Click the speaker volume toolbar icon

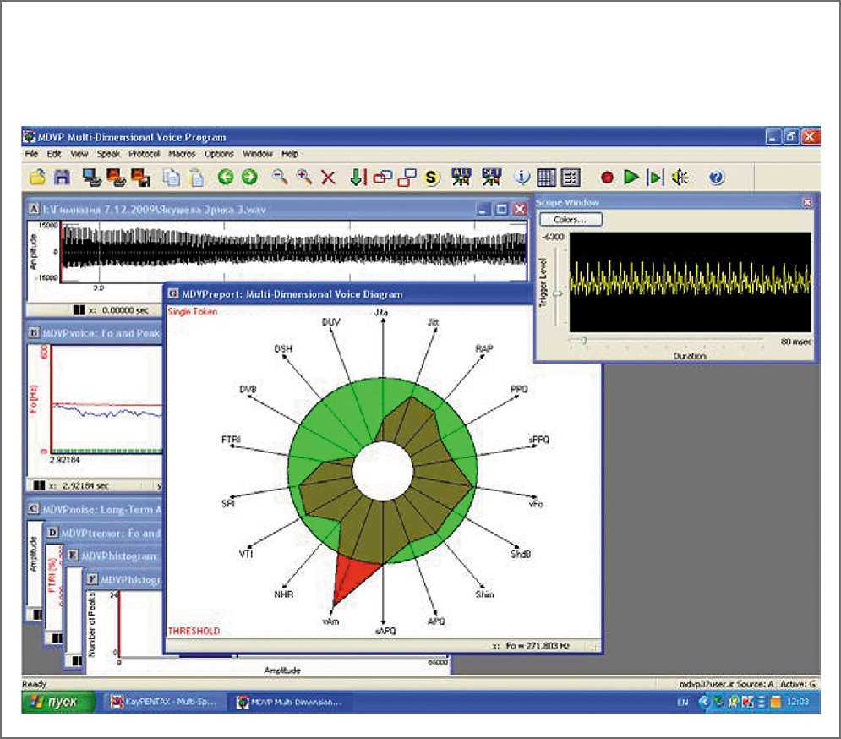coord(681,178)
